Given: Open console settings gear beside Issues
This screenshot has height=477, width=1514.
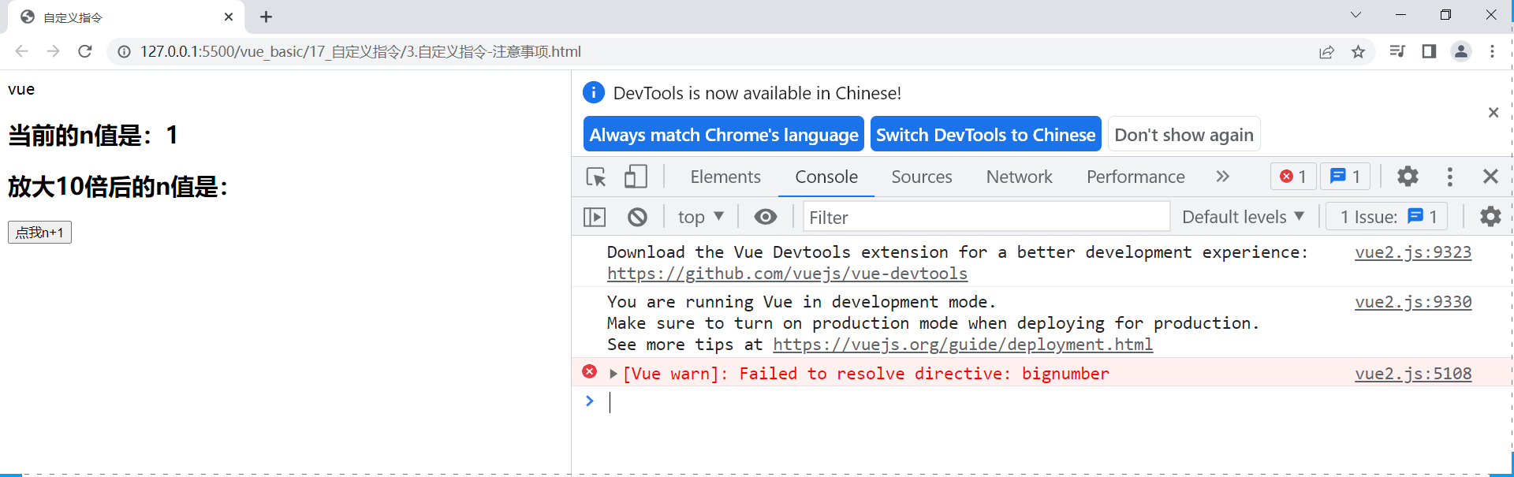Looking at the screenshot, I should [x=1490, y=217].
